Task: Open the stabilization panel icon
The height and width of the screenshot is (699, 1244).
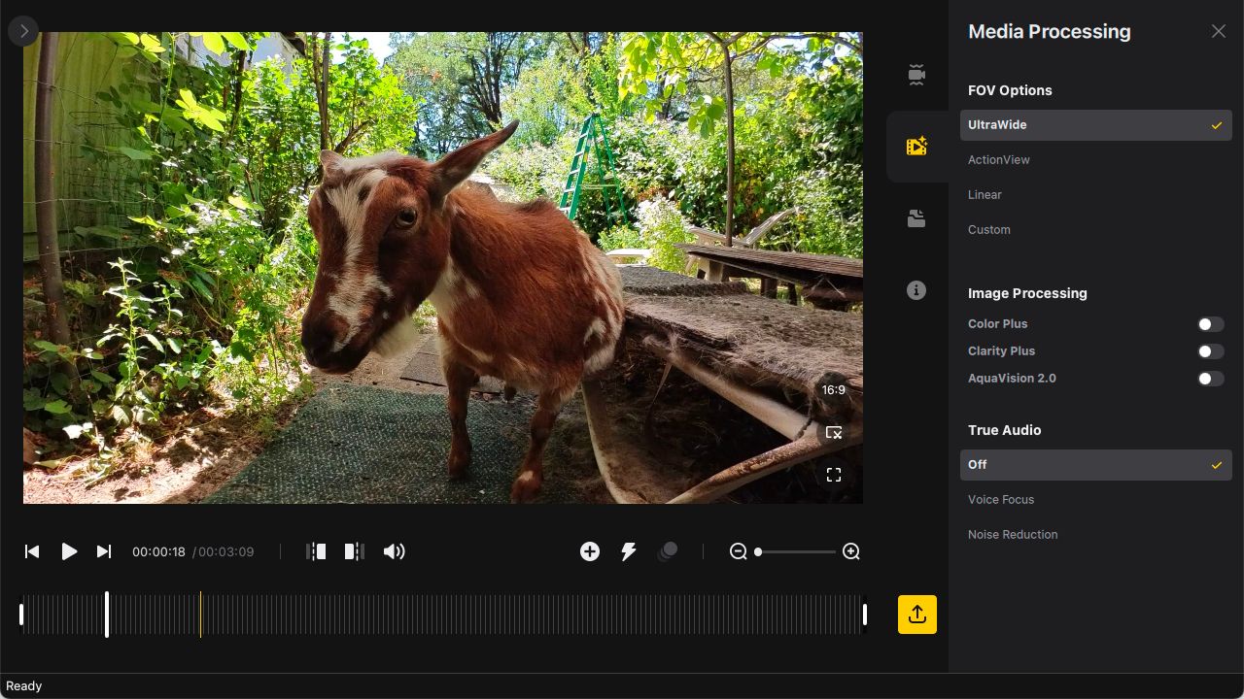Action: click(x=916, y=75)
